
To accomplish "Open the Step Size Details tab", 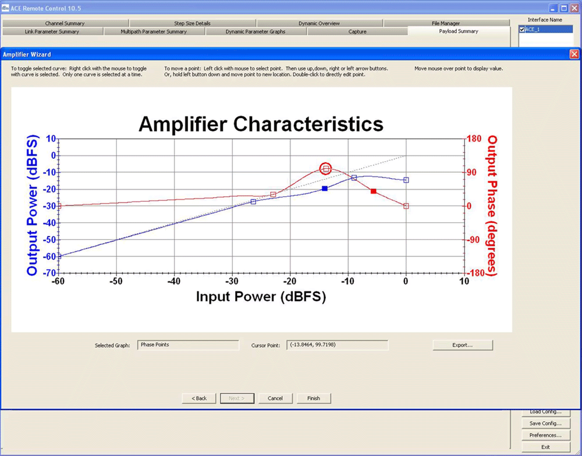I will click(x=192, y=23).
